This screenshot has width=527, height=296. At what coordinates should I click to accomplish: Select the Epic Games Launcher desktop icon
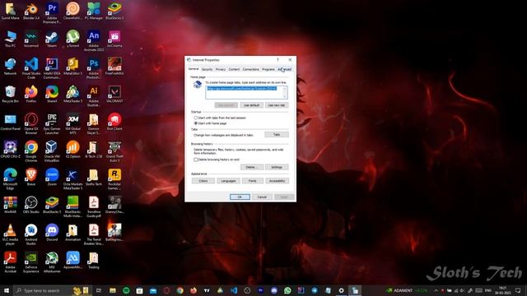pos(52,124)
